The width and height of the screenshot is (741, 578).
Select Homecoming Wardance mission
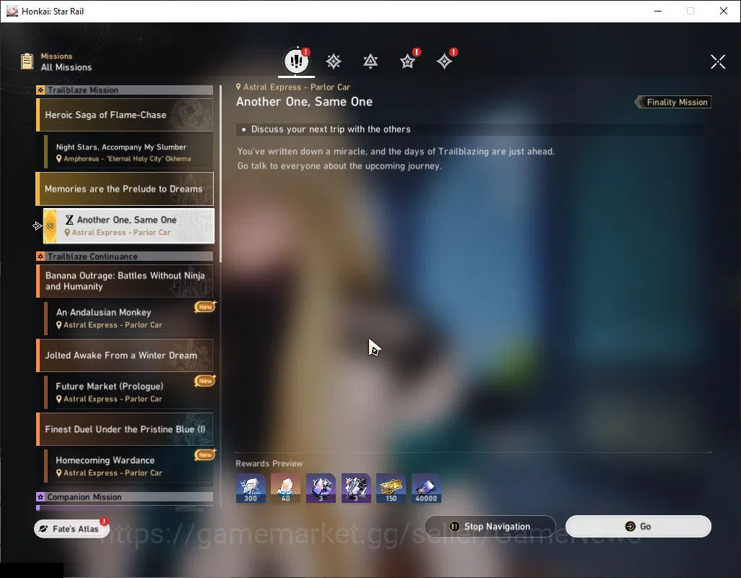pos(129,466)
